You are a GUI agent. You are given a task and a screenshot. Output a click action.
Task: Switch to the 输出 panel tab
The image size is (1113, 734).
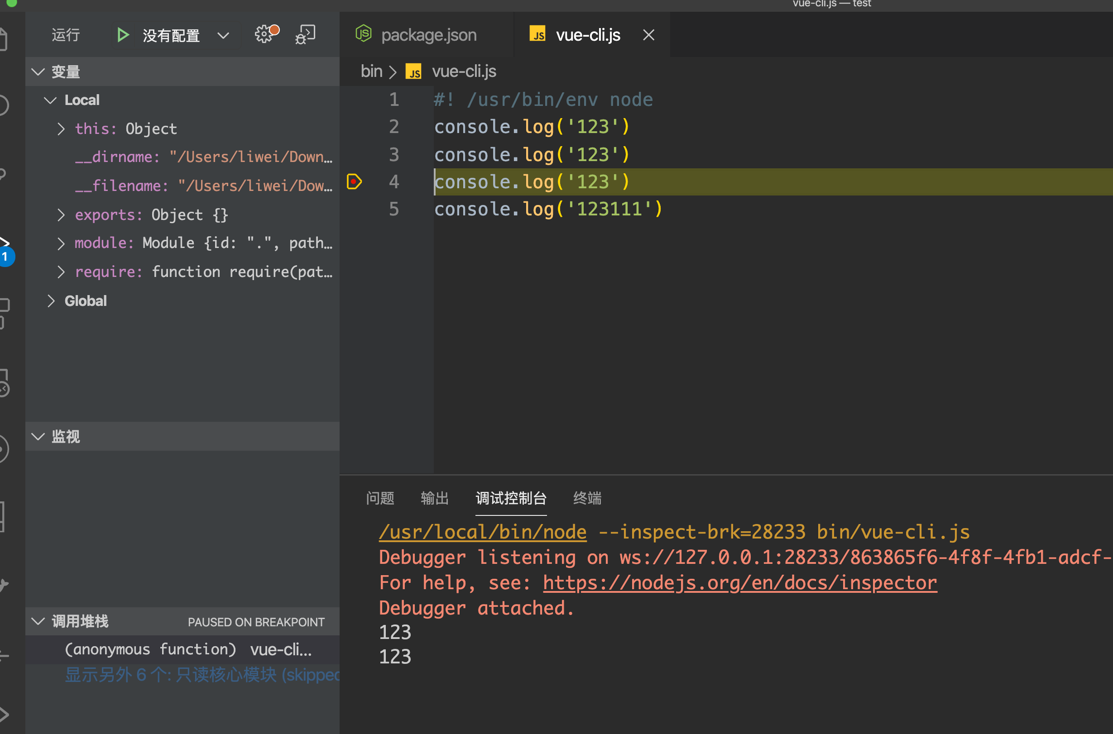[435, 498]
